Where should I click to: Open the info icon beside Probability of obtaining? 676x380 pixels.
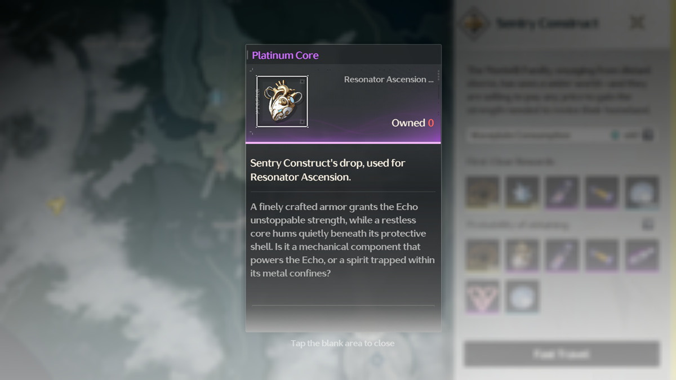tap(648, 225)
